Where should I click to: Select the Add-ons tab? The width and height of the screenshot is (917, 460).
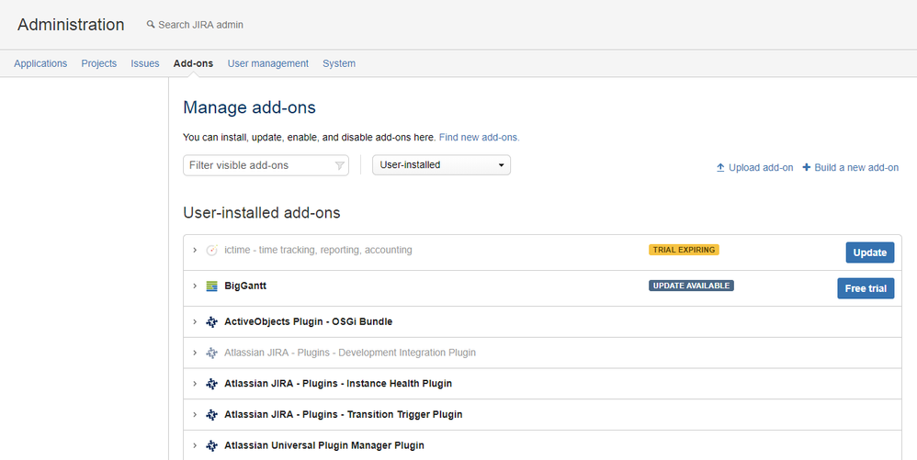click(x=193, y=63)
